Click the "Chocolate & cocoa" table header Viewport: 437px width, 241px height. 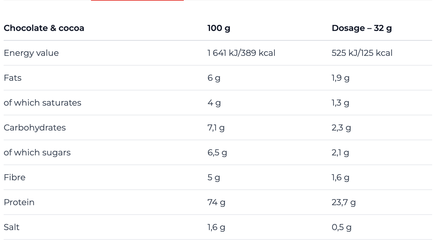[x=44, y=28]
